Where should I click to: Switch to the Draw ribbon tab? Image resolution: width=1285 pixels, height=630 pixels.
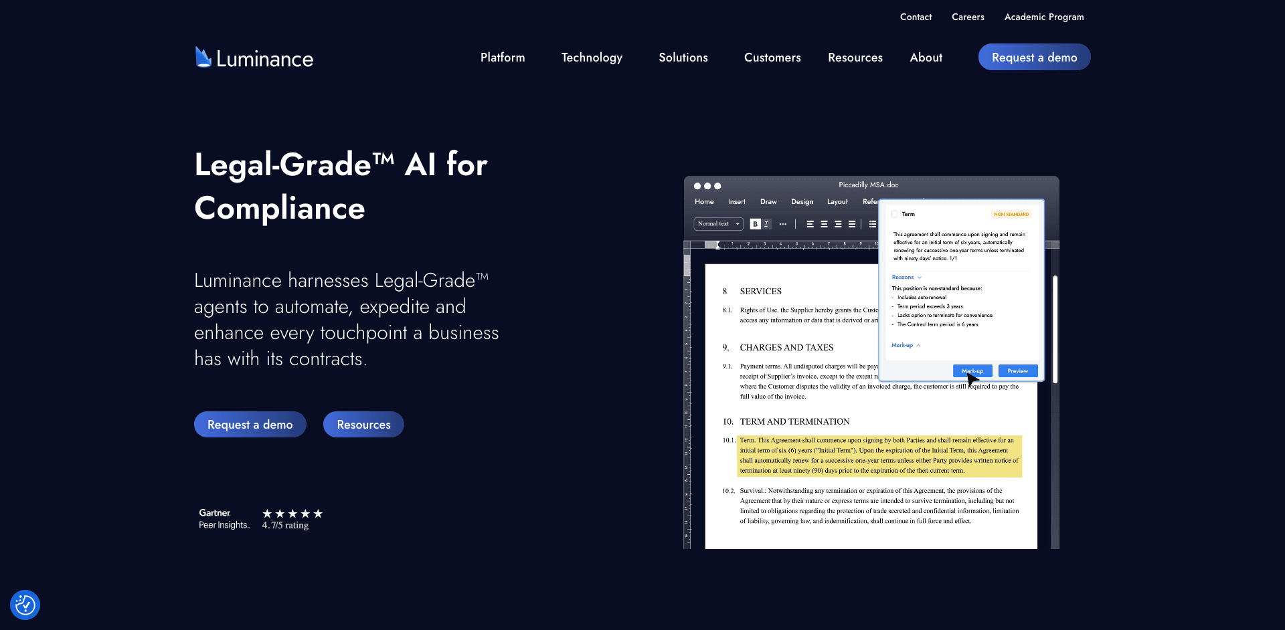(x=768, y=201)
